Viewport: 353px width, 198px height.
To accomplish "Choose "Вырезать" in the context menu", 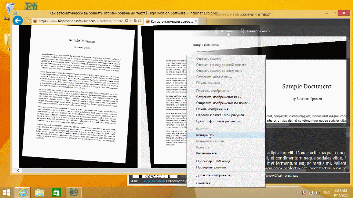I will [x=203, y=129].
